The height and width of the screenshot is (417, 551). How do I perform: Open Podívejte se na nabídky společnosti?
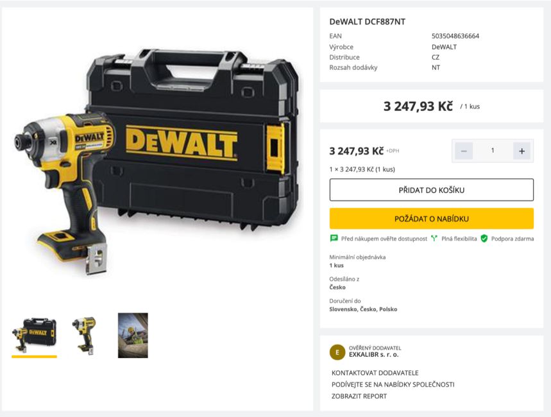(x=393, y=384)
